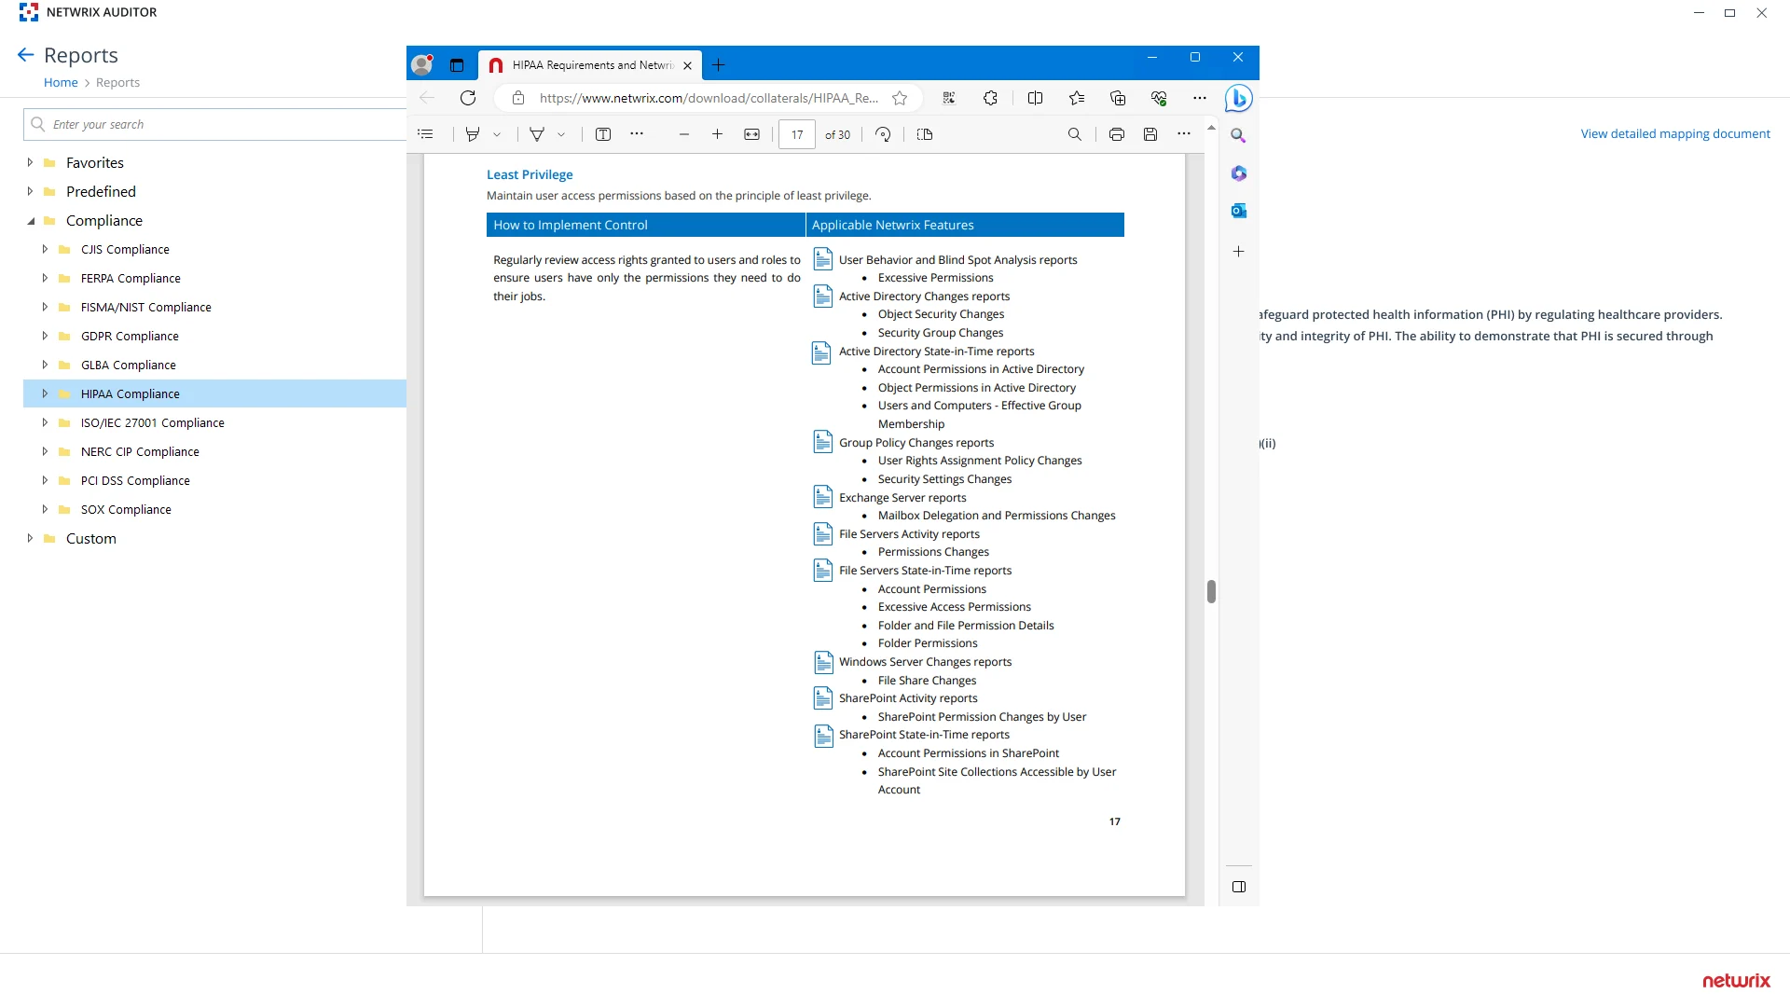
Task: Select the Predefined folder label
Action: click(101, 191)
